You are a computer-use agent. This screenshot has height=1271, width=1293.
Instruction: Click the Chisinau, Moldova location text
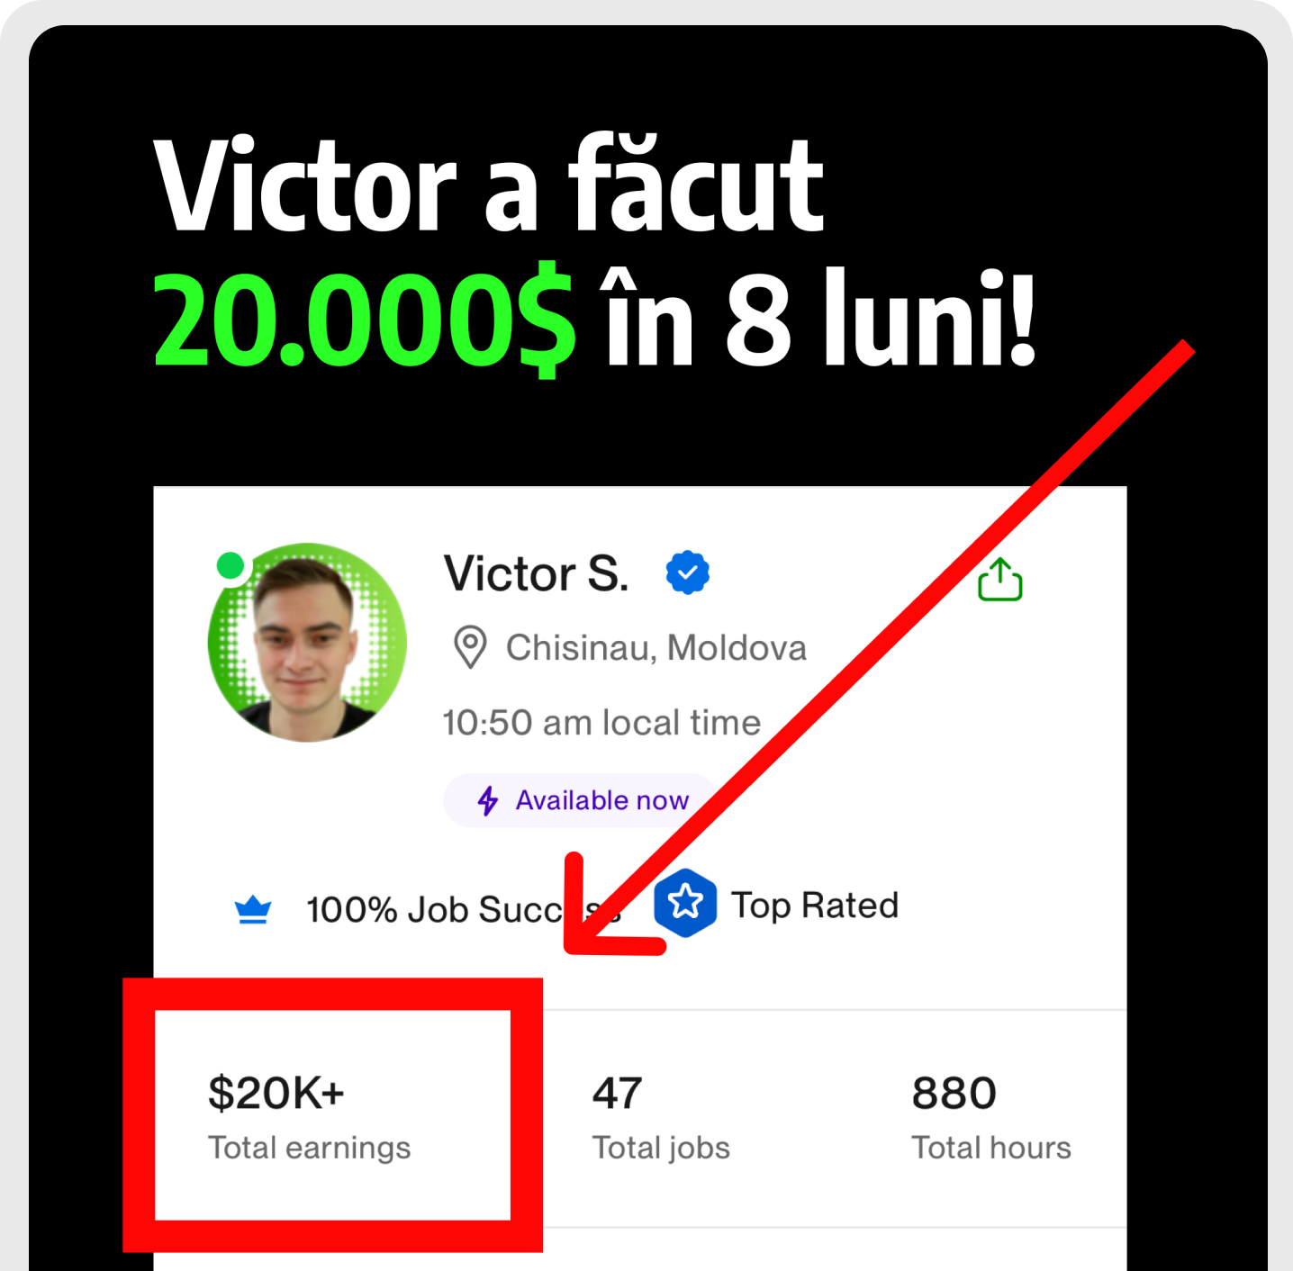[x=656, y=648]
